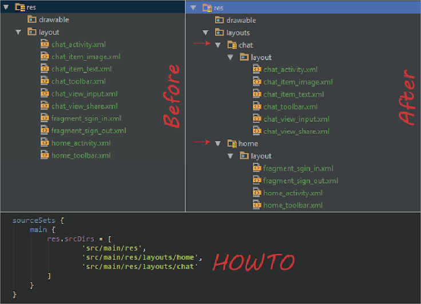Click the res.srcDirs line in code
421x304 pixels.
tap(79, 239)
